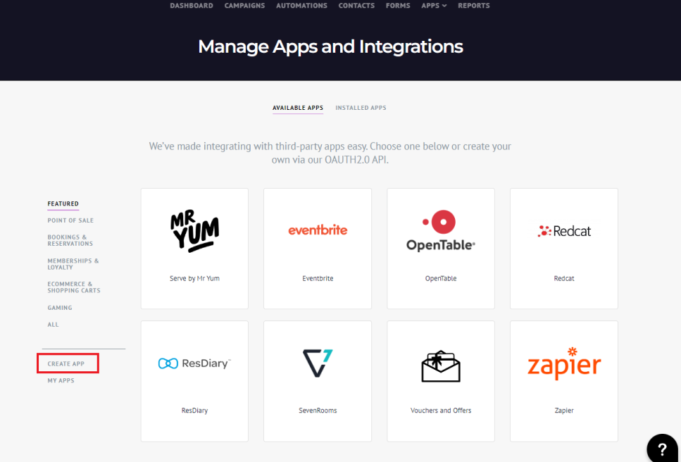Viewport: 681px width, 462px height.
Task: Switch to the Installed Apps tab
Action: pyautogui.click(x=361, y=108)
